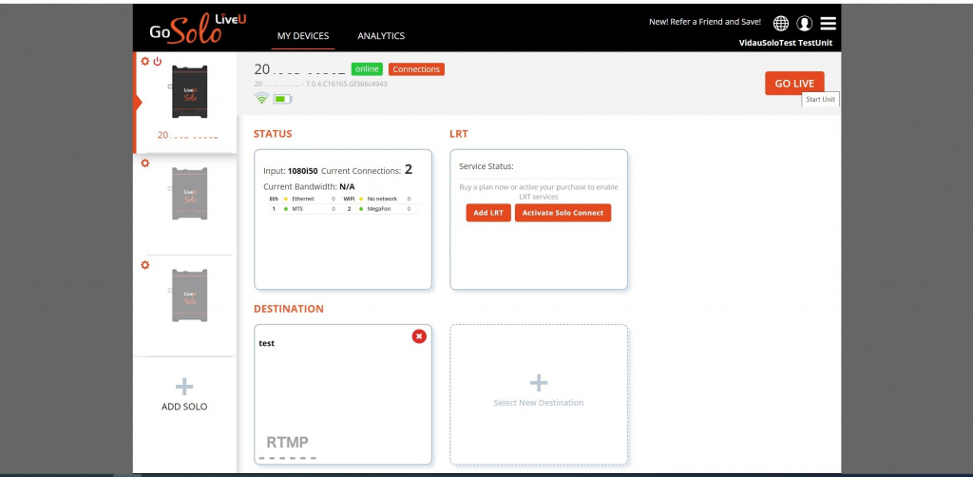
Task: Open settings gear of the third Solo unit
Action: [x=145, y=265]
